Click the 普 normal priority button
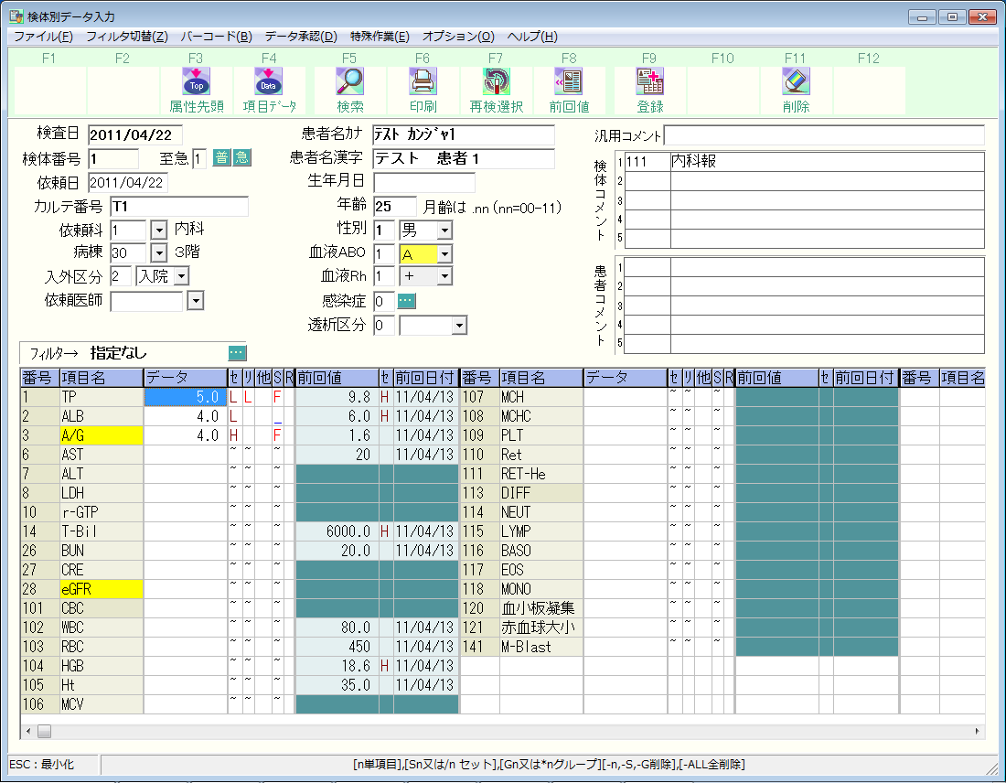The width and height of the screenshot is (1006, 783). (221, 158)
